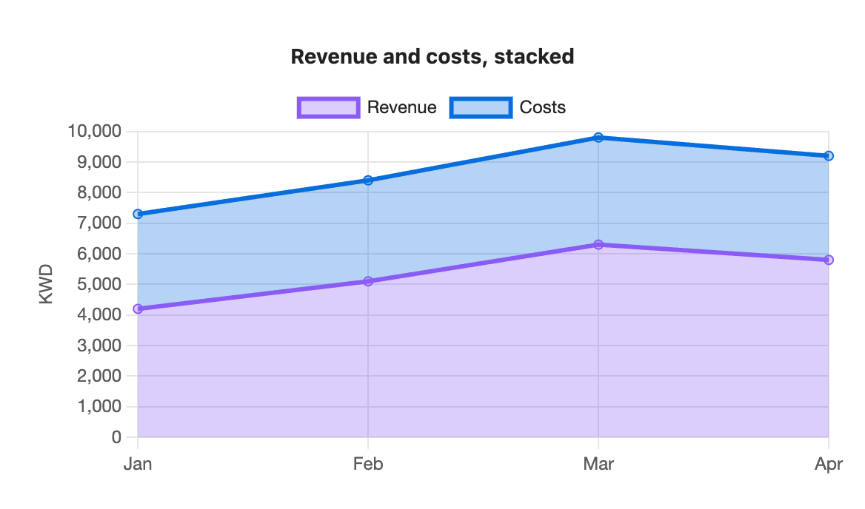This screenshot has height=509, width=865.
Task: Select the Costs data point for Mar
Action: (x=598, y=138)
